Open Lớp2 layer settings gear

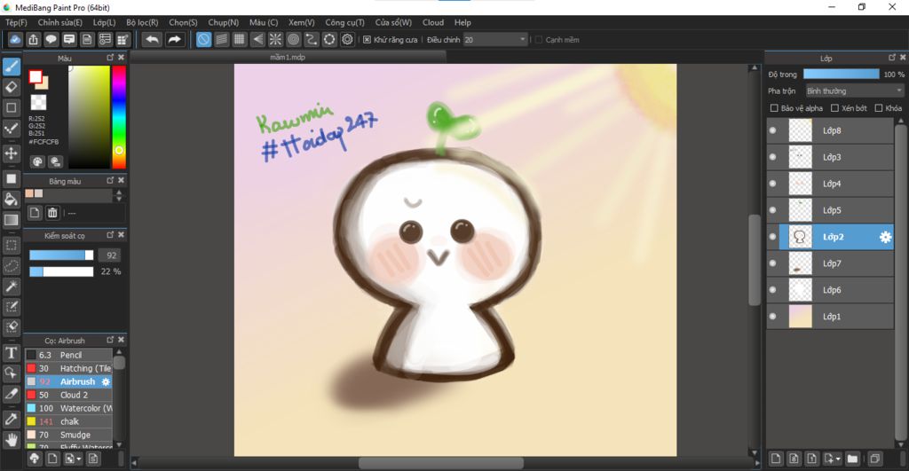885,237
